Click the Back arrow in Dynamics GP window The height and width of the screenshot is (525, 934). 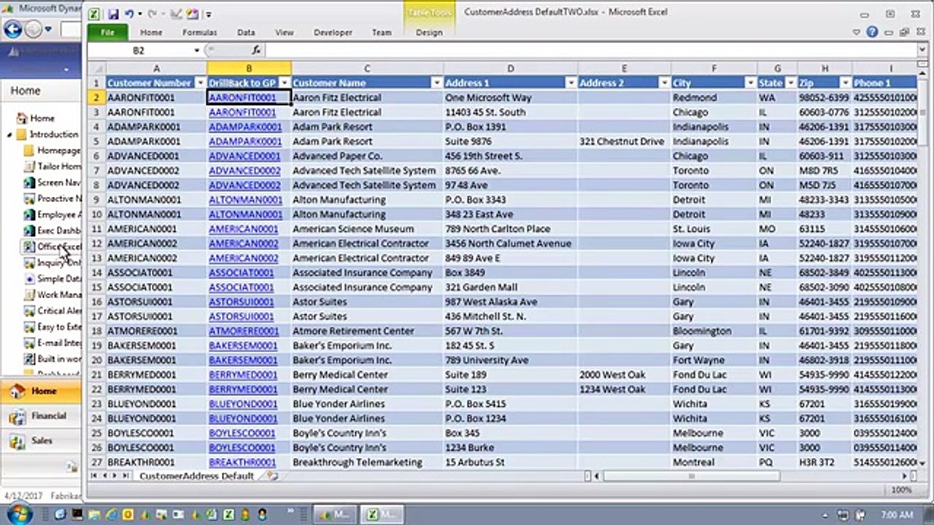click(x=13, y=29)
